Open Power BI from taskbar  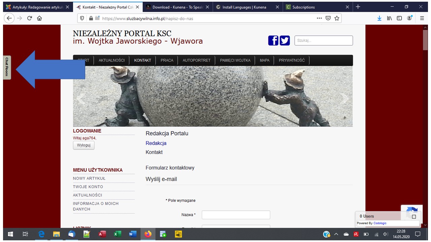178,234
